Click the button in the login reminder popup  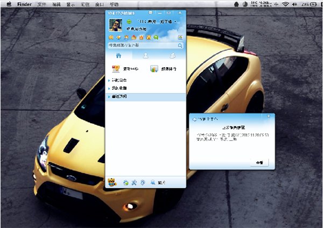(x=259, y=162)
